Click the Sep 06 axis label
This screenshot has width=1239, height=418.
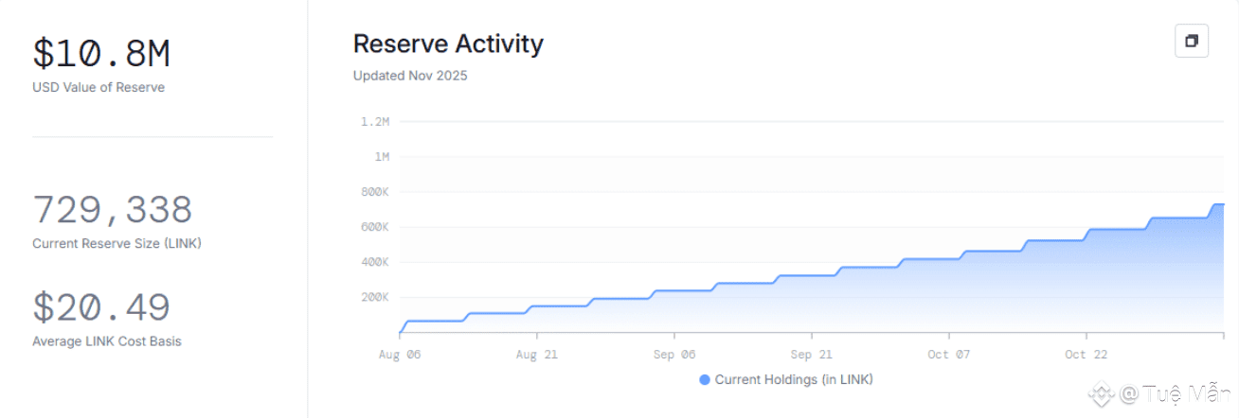tap(673, 355)
